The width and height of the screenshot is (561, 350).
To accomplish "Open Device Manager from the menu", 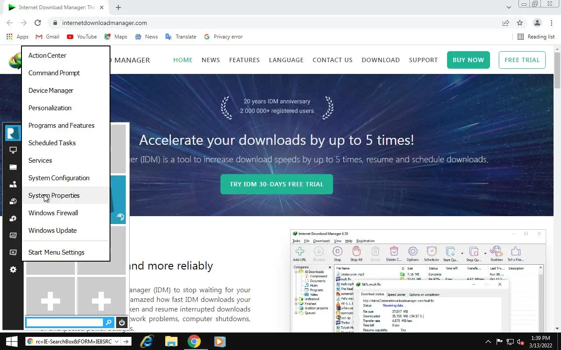I will (x=66, y=91).
